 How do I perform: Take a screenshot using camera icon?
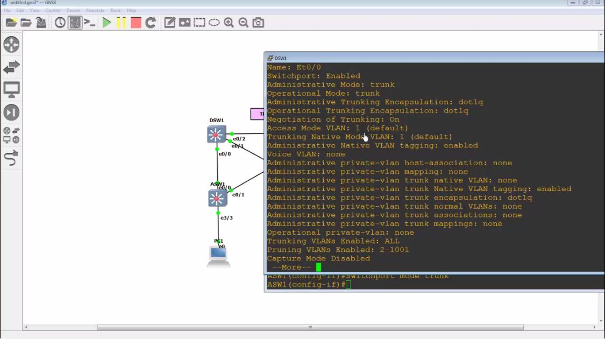click(258, 23)
